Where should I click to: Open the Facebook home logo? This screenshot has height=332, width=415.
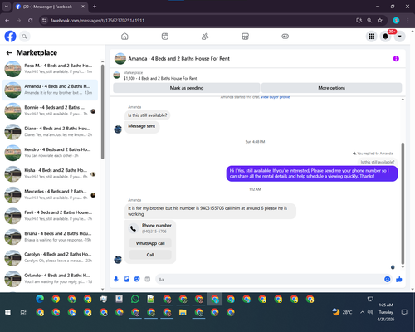(11, 37)
